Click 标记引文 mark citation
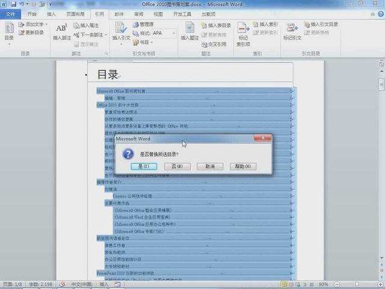 point(292,31)
